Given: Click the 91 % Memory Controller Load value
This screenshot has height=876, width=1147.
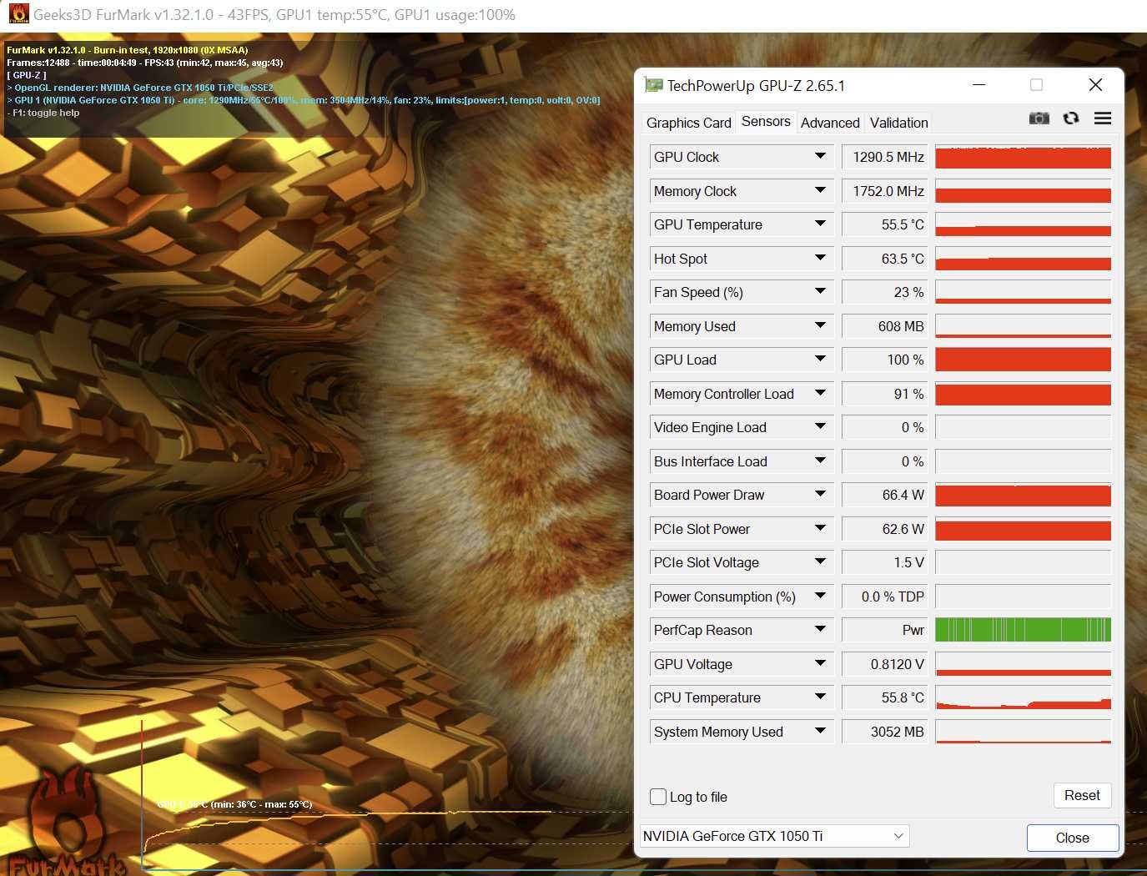Looking at the screenshot, I should pos(885,394).
